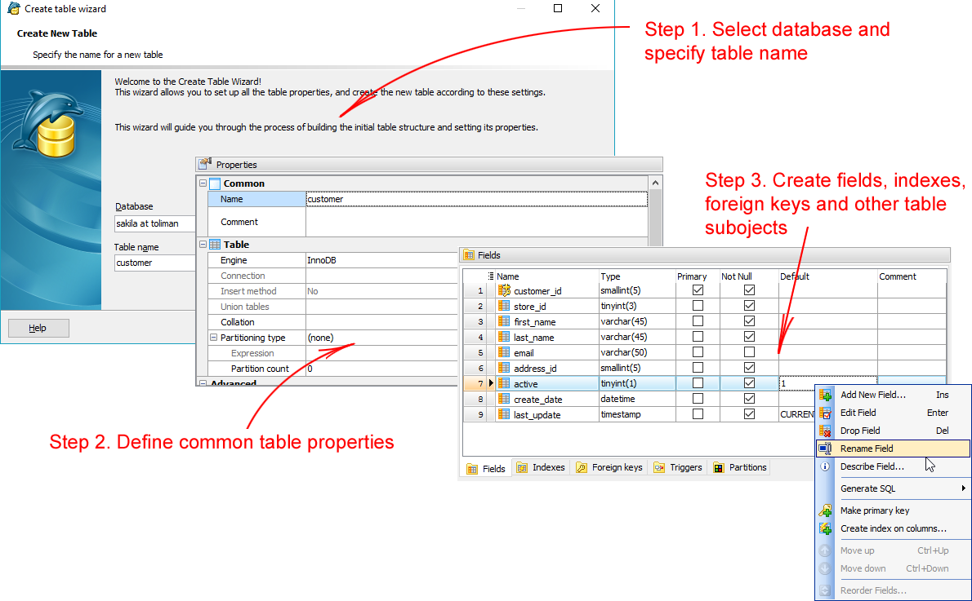Click the Edit Field icon in context menu
972x601 pixels.
[825, 413]
